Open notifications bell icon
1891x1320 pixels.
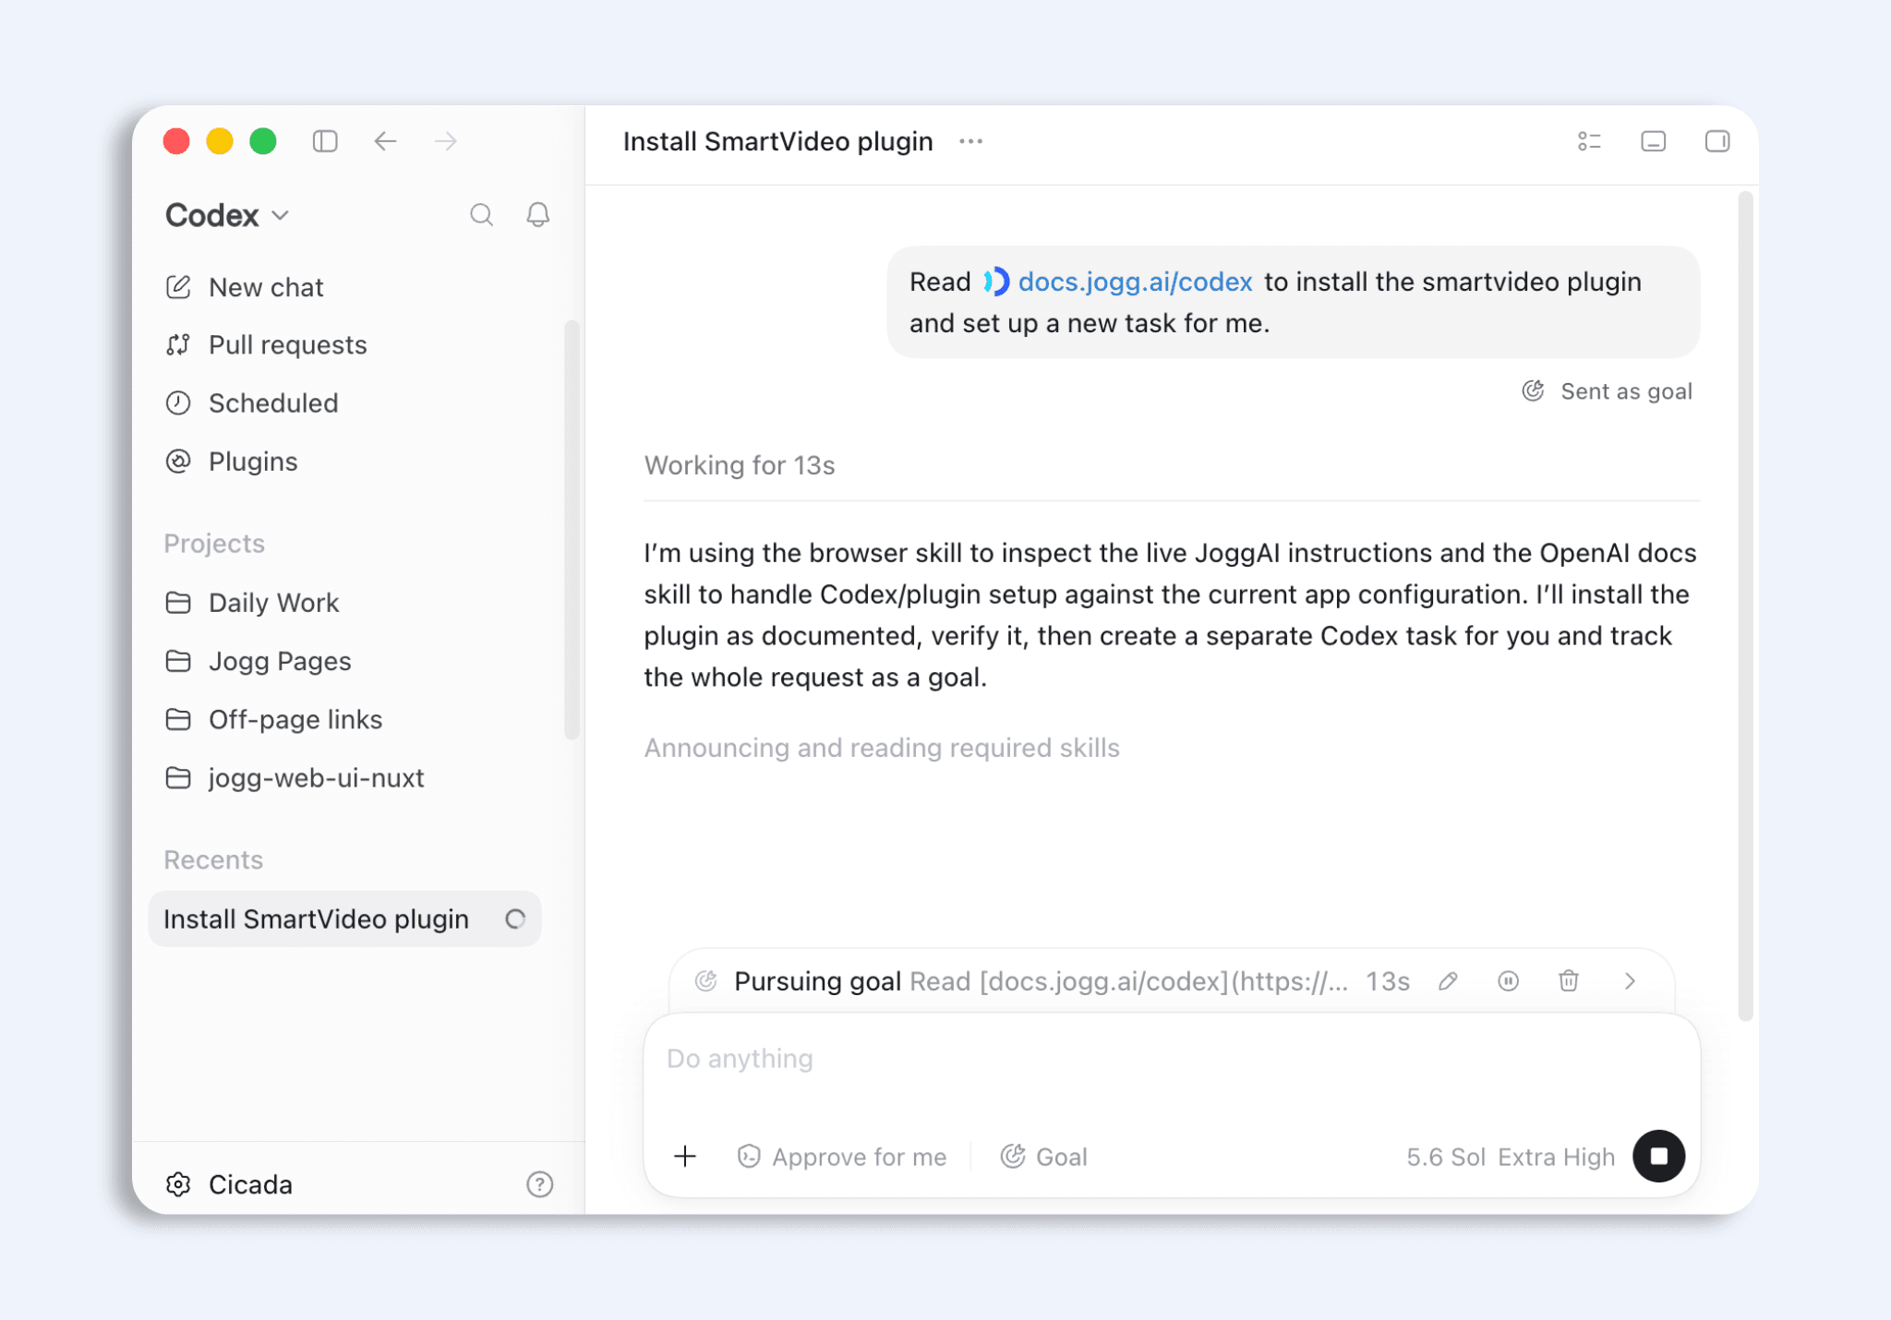[538, 215]
